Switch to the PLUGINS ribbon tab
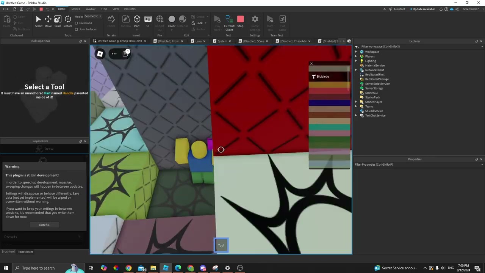This screenshot has height=273, width=485. coord(130,9)
